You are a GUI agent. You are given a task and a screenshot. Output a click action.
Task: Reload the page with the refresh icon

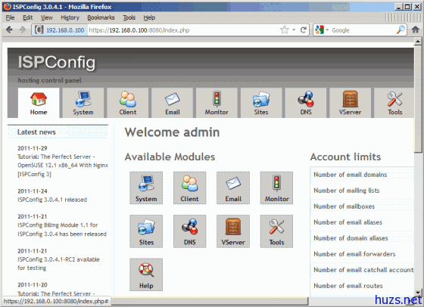point(304,29)
